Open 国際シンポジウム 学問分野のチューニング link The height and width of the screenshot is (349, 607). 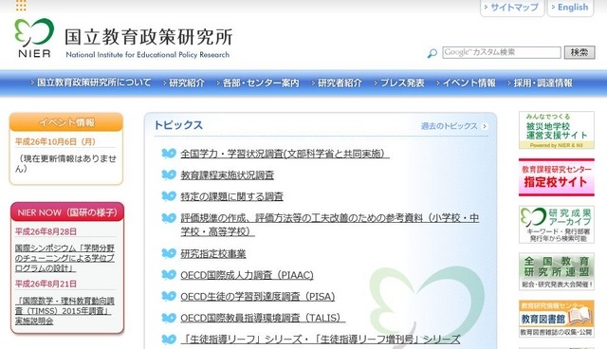point(64,258)
